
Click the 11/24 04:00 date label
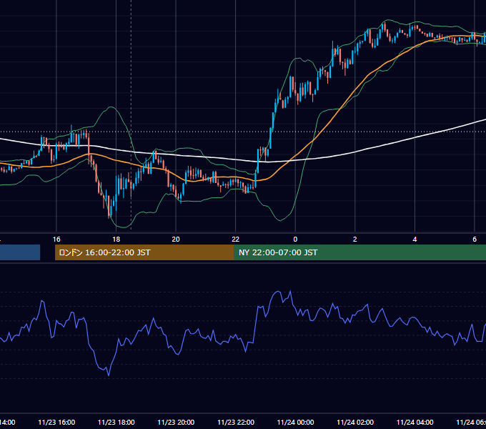point(415,422)
